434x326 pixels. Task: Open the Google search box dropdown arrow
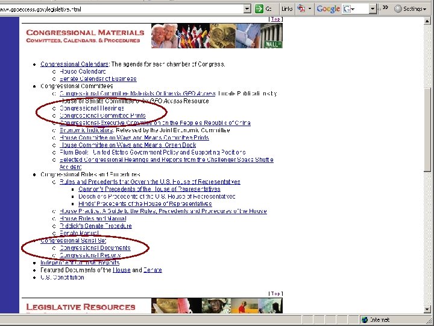pyautogui.click(x=373, y=9)
